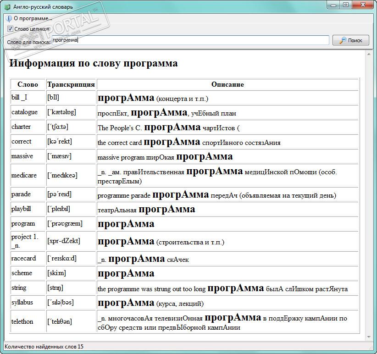Viewport: 377px width, 354px height.
Task: Close the Англо-русский словарь window
Action: click(363, 5)
